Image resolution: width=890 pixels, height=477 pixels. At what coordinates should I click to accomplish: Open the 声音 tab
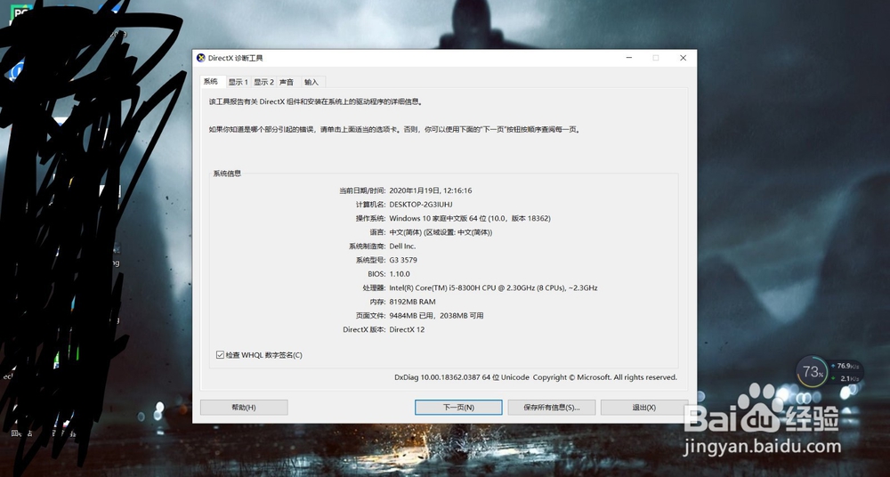point(287,82)
